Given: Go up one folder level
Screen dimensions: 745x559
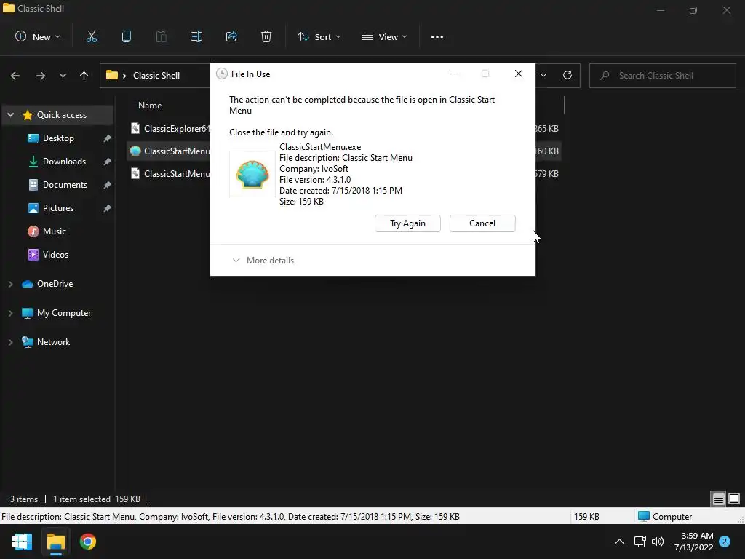Looking at the screenshot, I should click(x=84, y=76).
